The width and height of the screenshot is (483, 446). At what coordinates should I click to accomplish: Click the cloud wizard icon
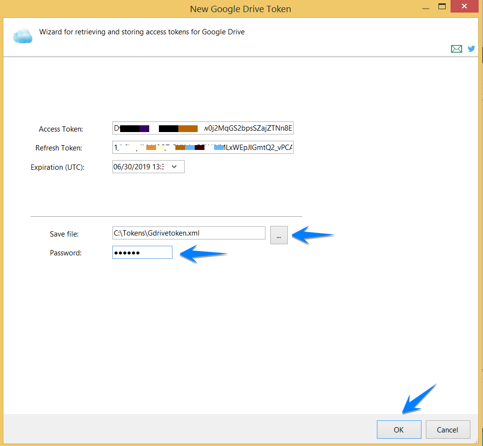tap(22, 36)
